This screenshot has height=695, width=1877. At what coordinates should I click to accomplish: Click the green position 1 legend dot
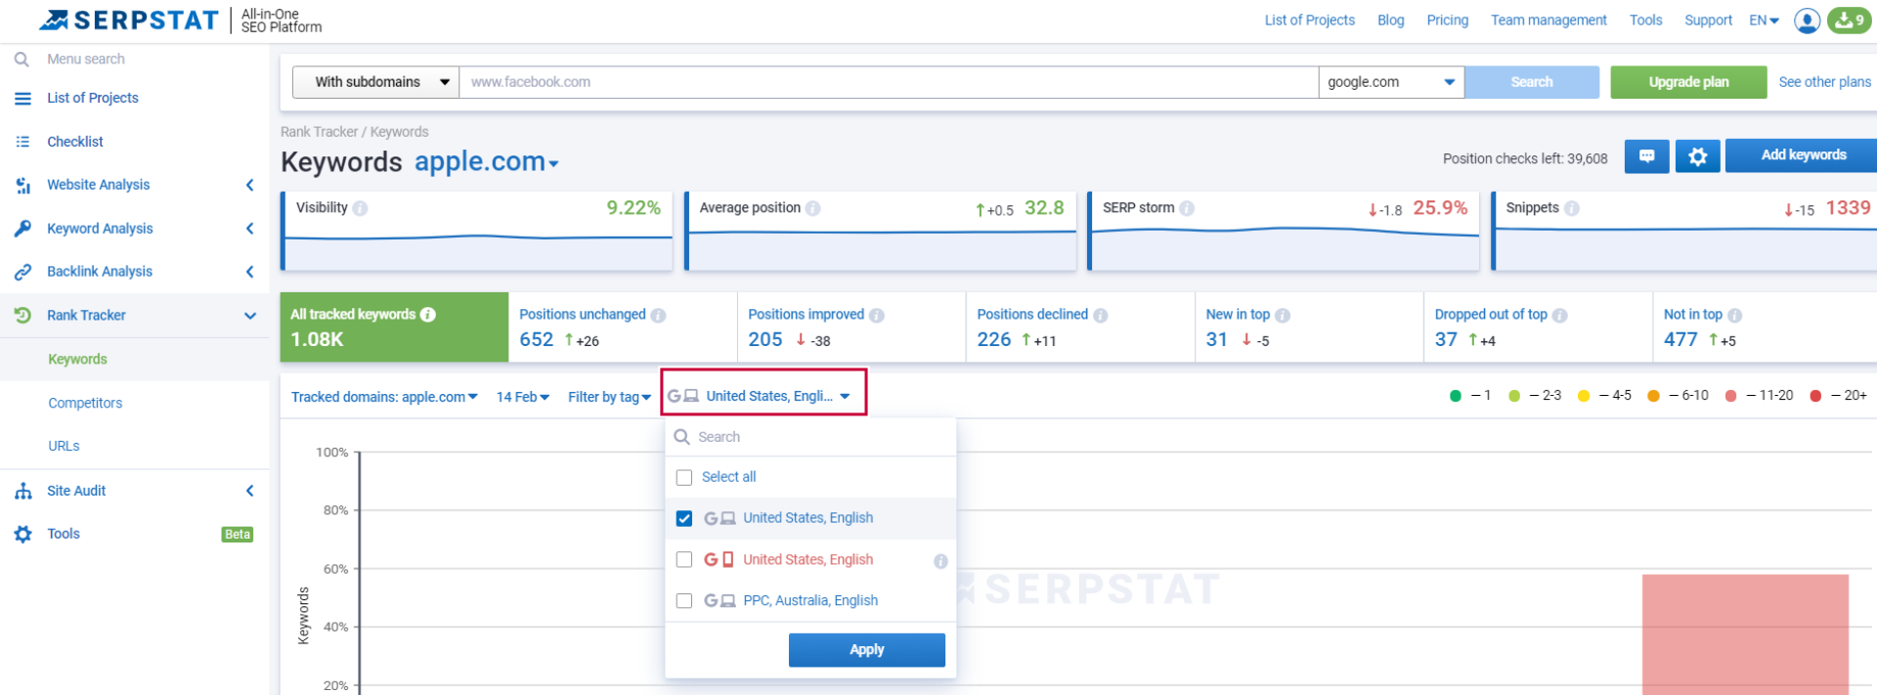point(1456,396)
